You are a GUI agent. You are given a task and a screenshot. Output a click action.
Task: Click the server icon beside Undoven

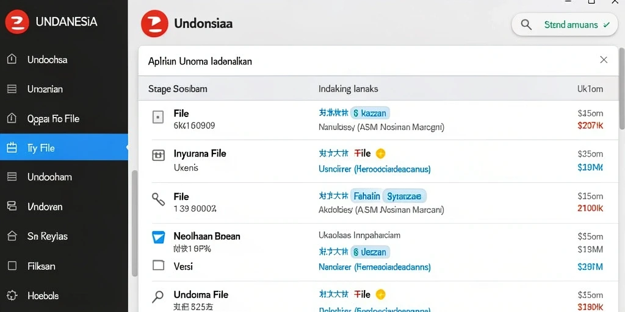pyautogui.click(x=12, y=206)
